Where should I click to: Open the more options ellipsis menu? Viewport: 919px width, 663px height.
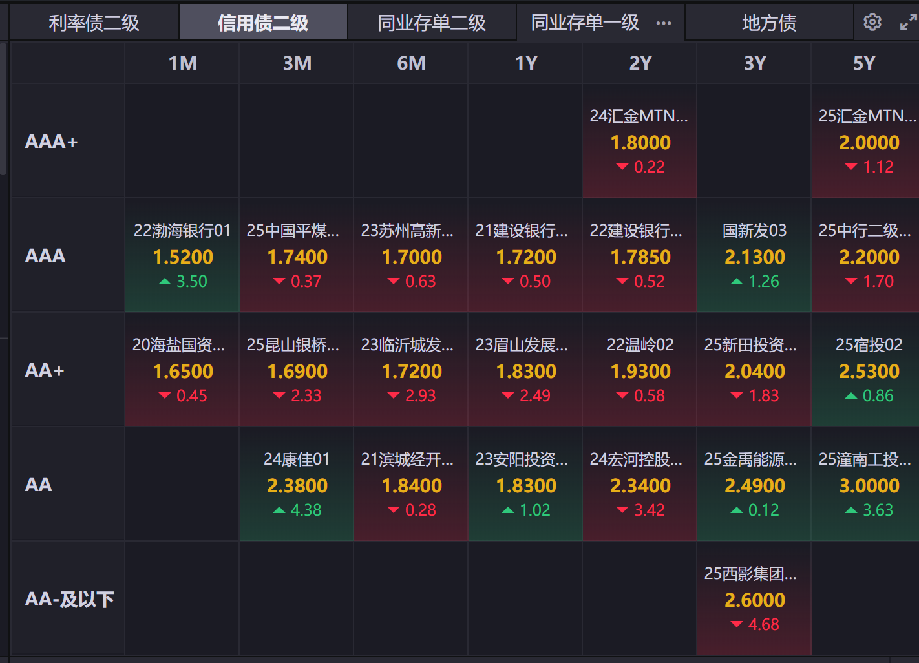click(664, 23)
